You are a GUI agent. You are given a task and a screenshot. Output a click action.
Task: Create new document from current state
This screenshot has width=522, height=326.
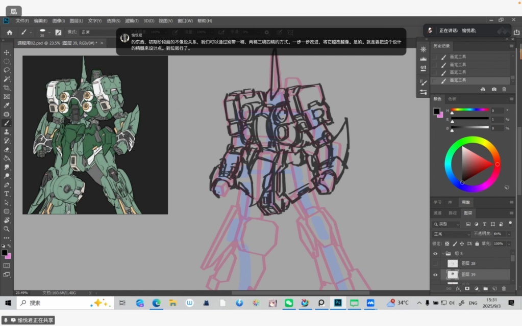point(483,89)
